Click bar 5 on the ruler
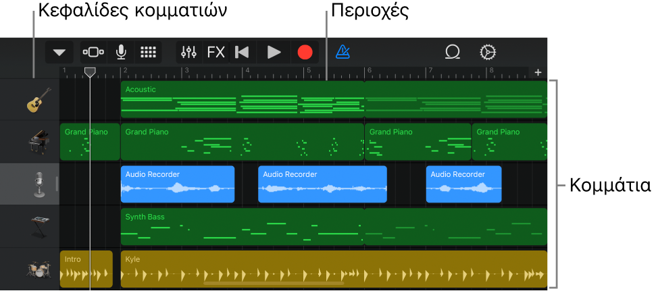Viewport: 658px width, 291px height. coord(308,71)
